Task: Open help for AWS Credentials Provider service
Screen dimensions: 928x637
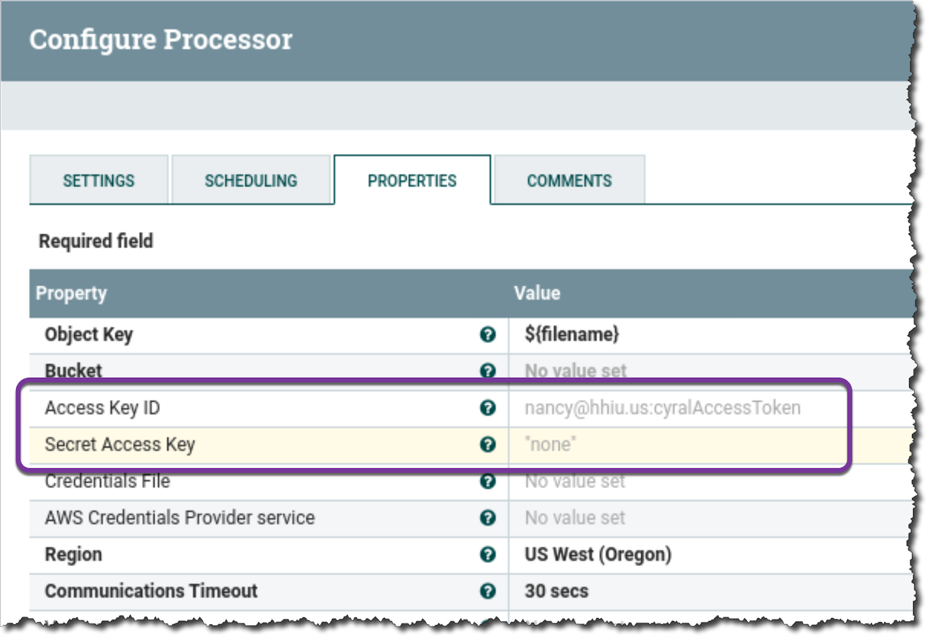Action: (x=489, y=517)
